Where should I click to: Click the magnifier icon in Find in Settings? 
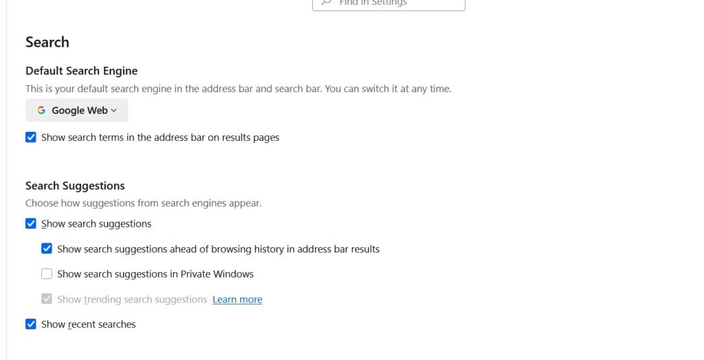(327, 2)
